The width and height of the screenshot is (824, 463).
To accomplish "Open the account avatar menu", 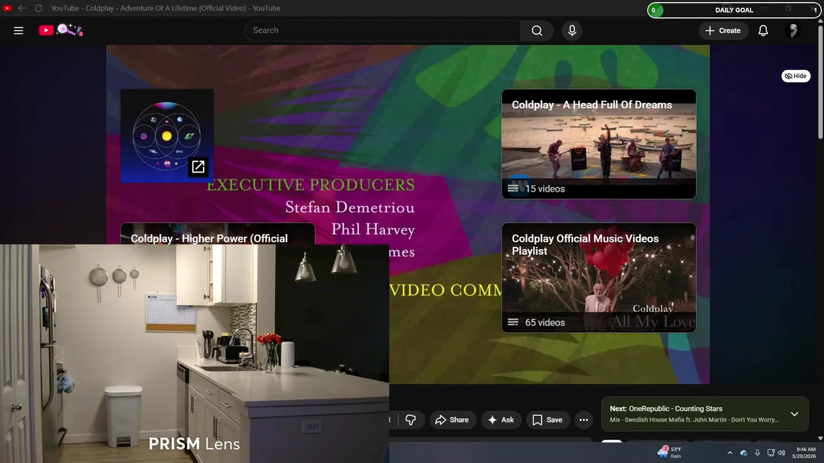I will click(x=793, y=30).
